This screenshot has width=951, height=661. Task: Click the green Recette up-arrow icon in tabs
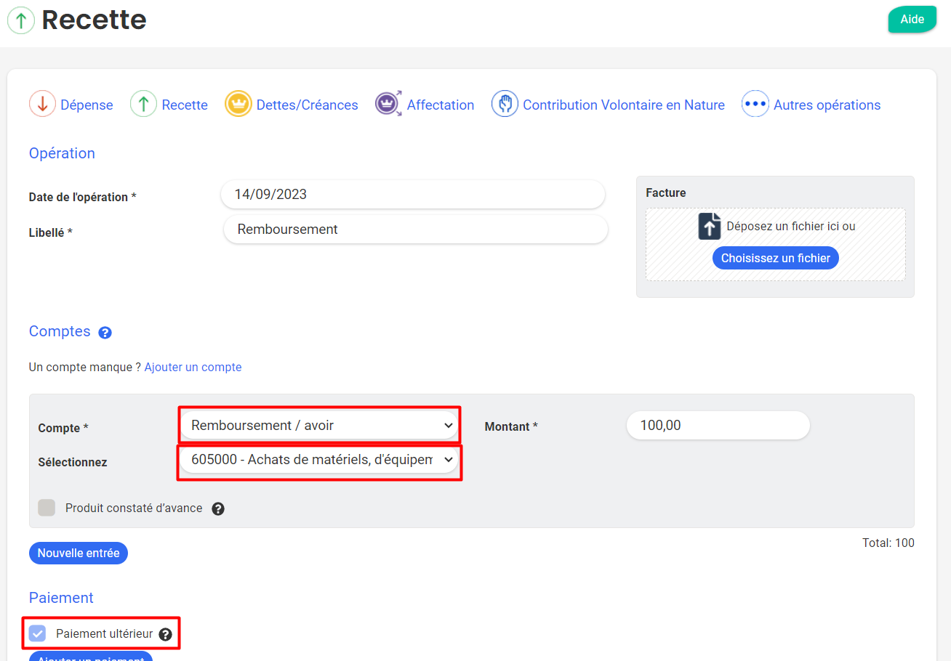point(143,104)
